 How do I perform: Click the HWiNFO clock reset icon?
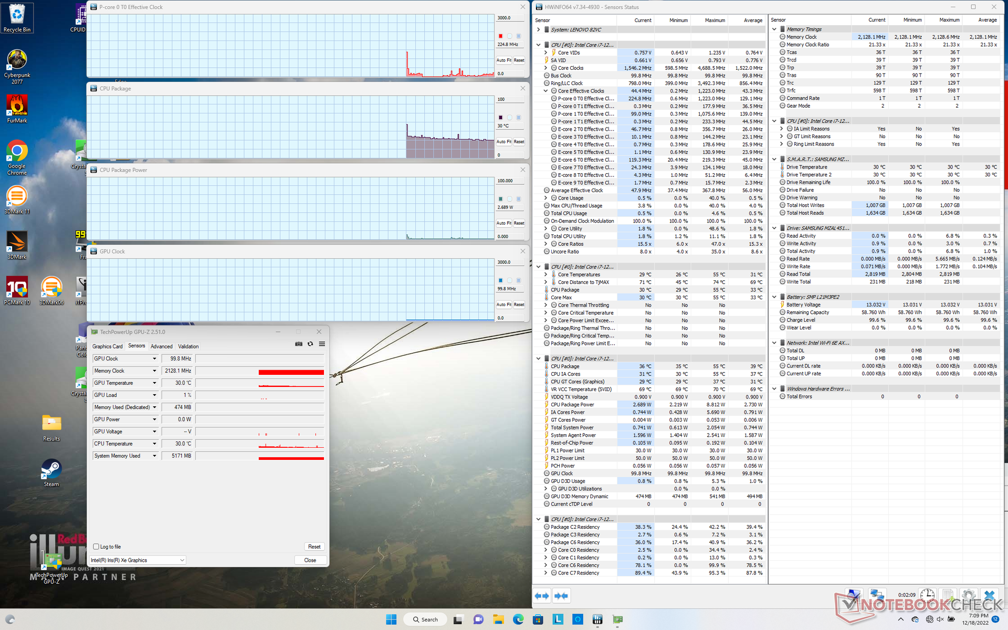pyautogui.click(x=927, y=595)
